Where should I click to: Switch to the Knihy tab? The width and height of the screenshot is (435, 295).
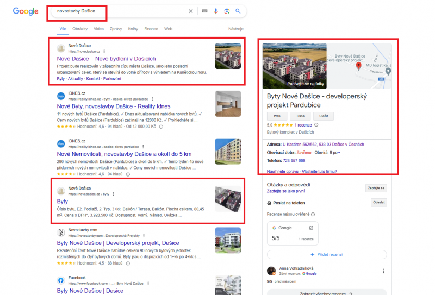click(133, 29)
